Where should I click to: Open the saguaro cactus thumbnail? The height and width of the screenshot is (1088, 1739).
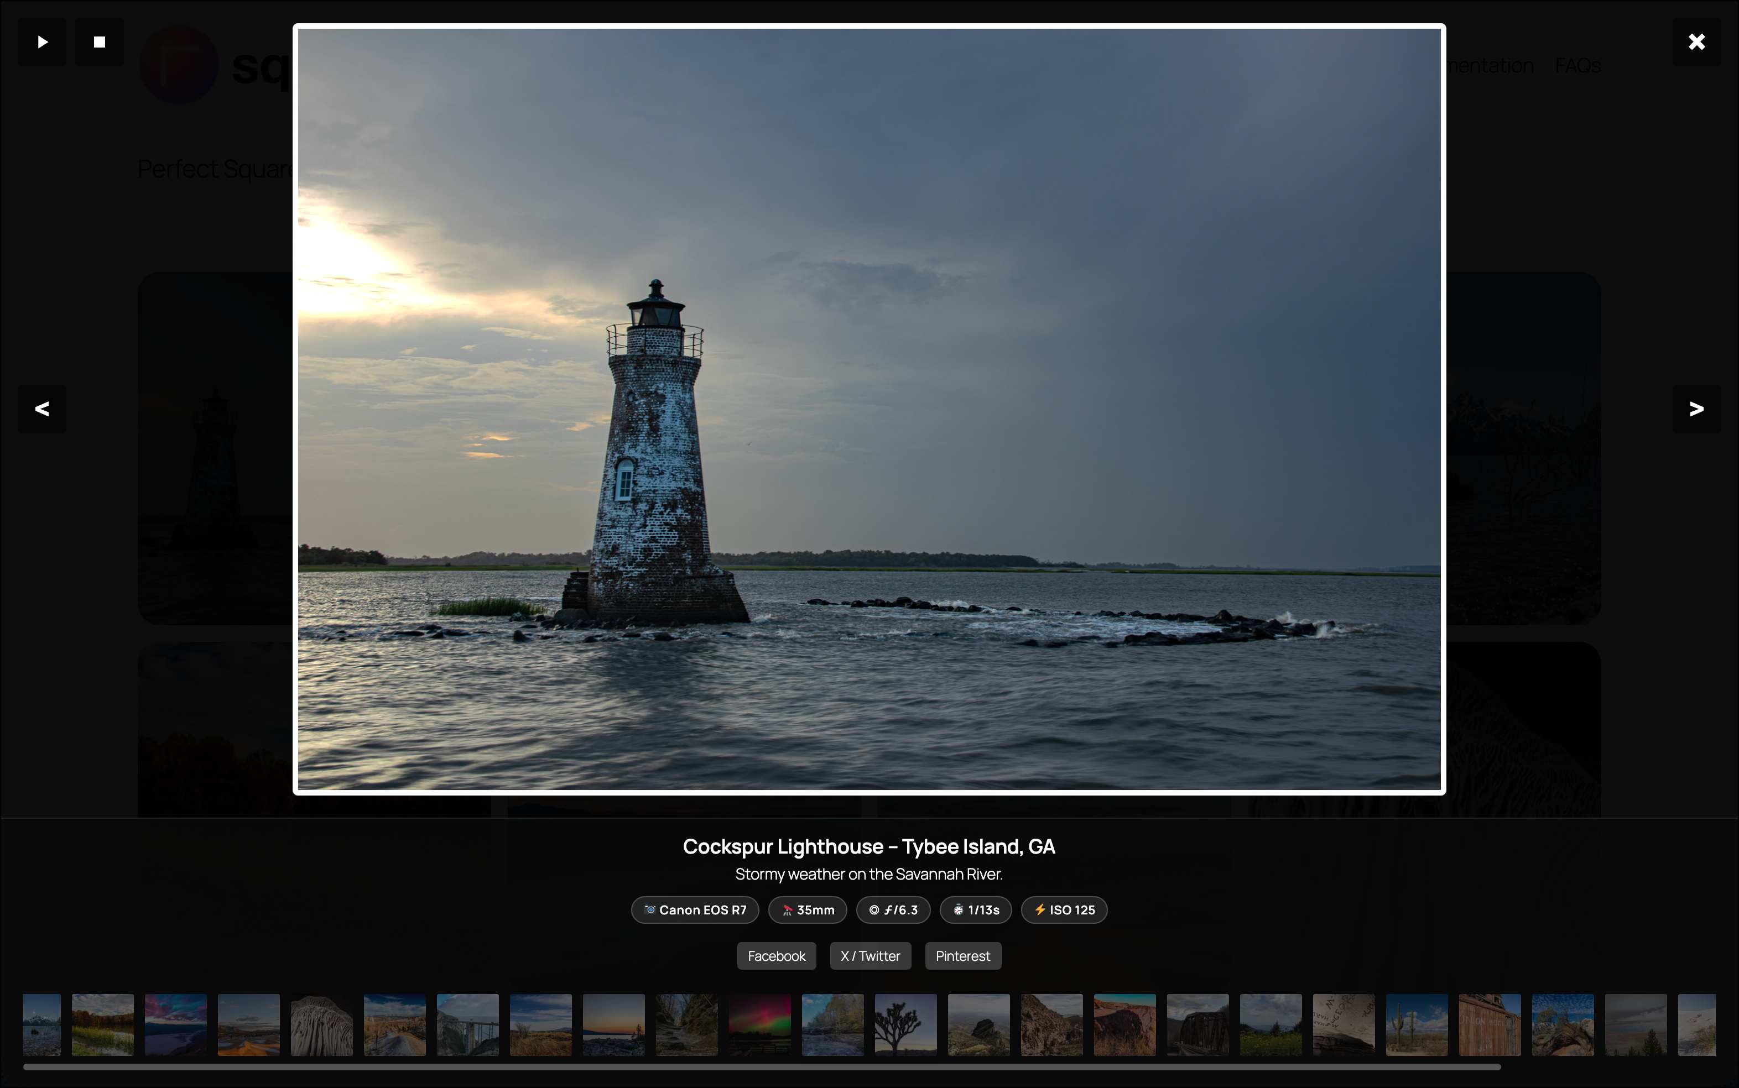point(1417,1024)
